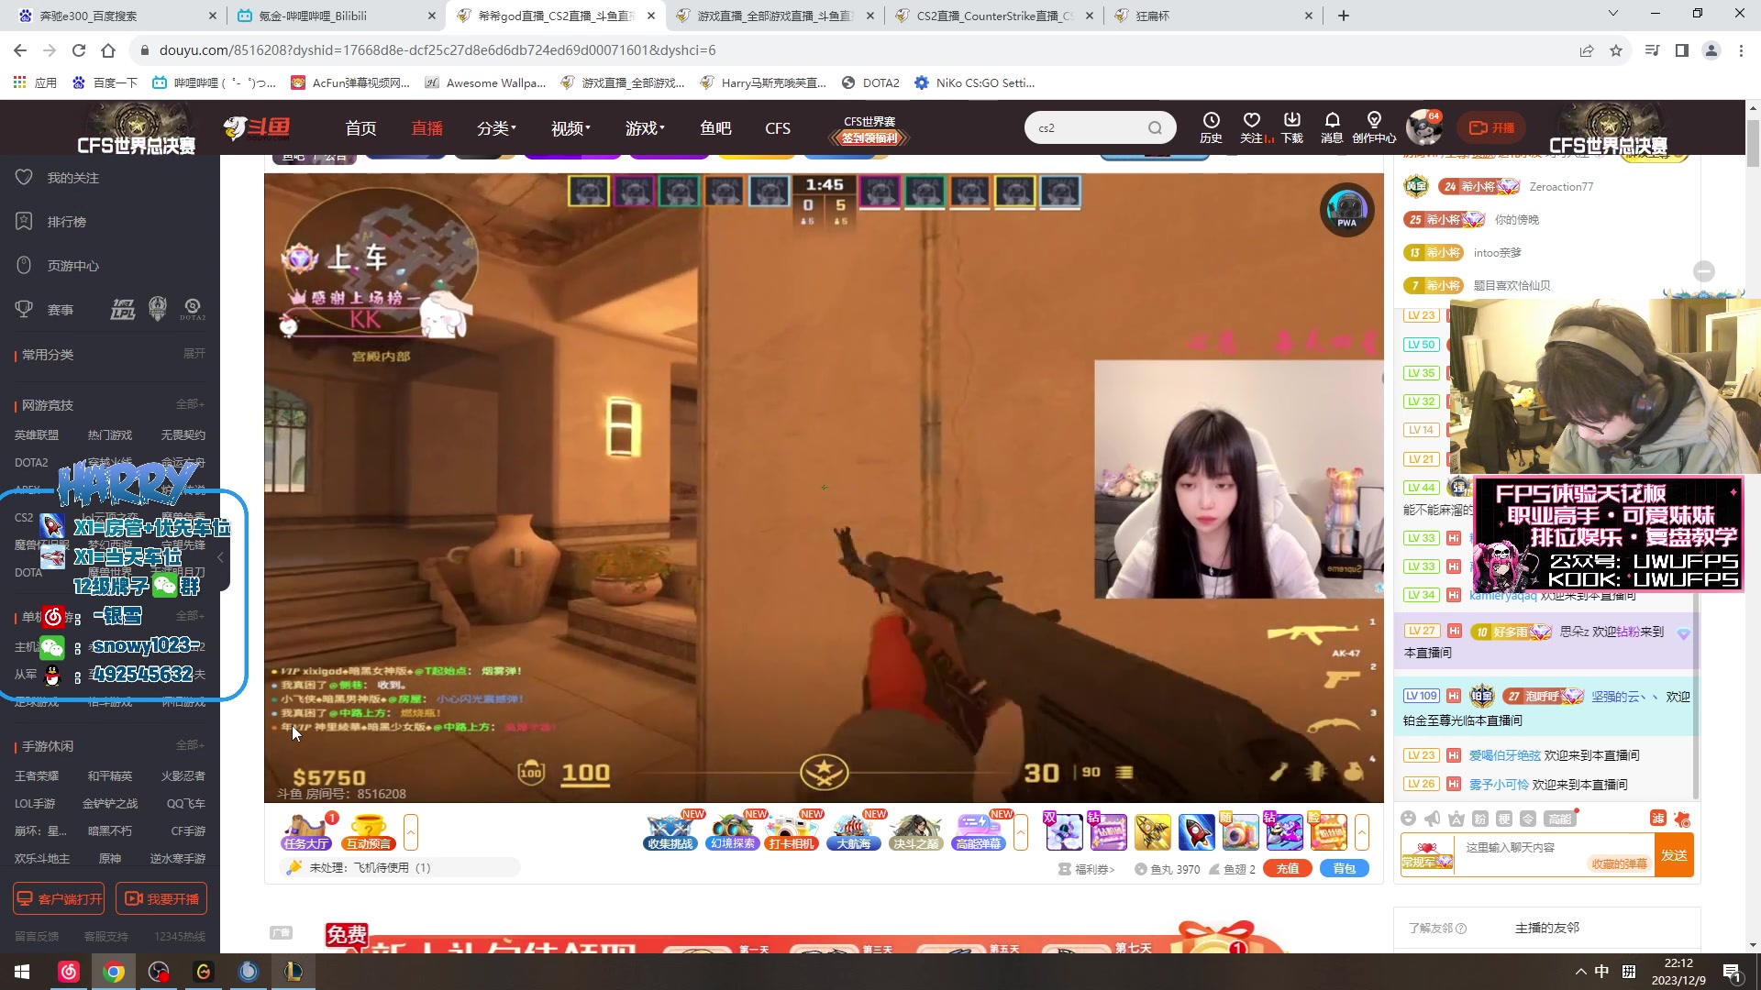This screenshot has height=990, width=1761.
Task: Bookmark this page with star icon
Action: (x=1616, y=50)
